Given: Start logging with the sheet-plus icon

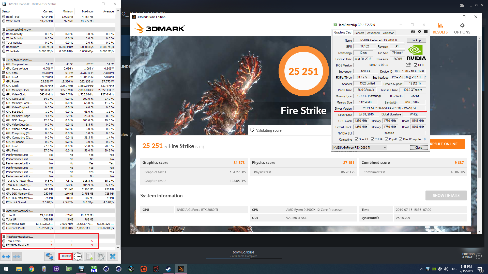Looking at the screenshot, I should coord(89,256).
